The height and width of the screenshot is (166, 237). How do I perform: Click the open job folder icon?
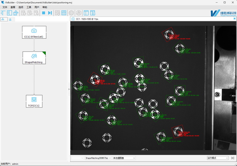point(16,13)
